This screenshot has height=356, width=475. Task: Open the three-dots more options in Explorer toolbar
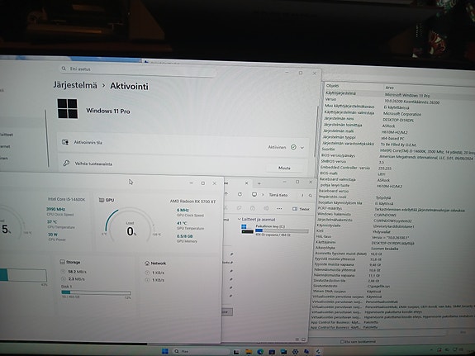pos(279,208)
